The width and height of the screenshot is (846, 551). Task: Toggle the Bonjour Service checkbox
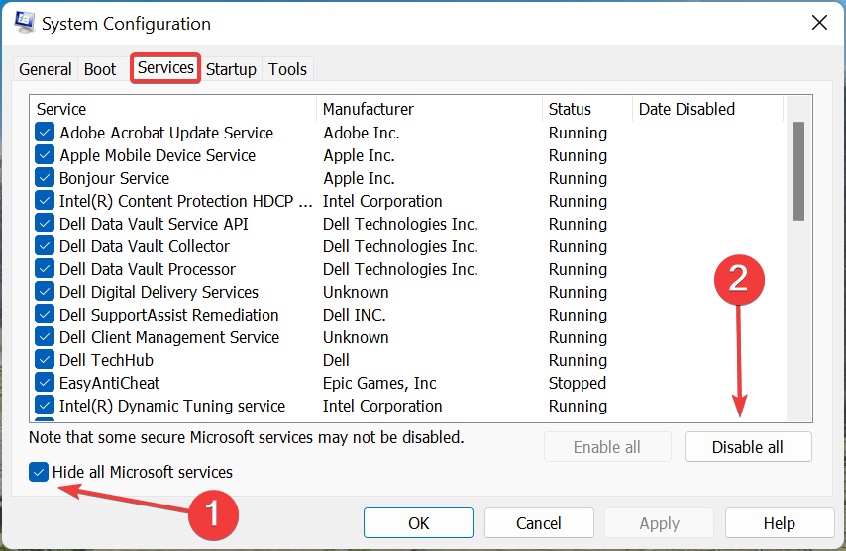[45, 178]
